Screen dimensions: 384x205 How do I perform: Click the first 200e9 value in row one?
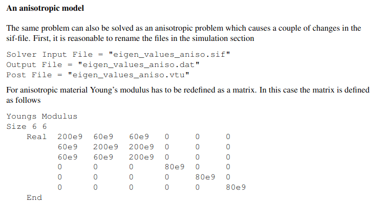[70, 136]
